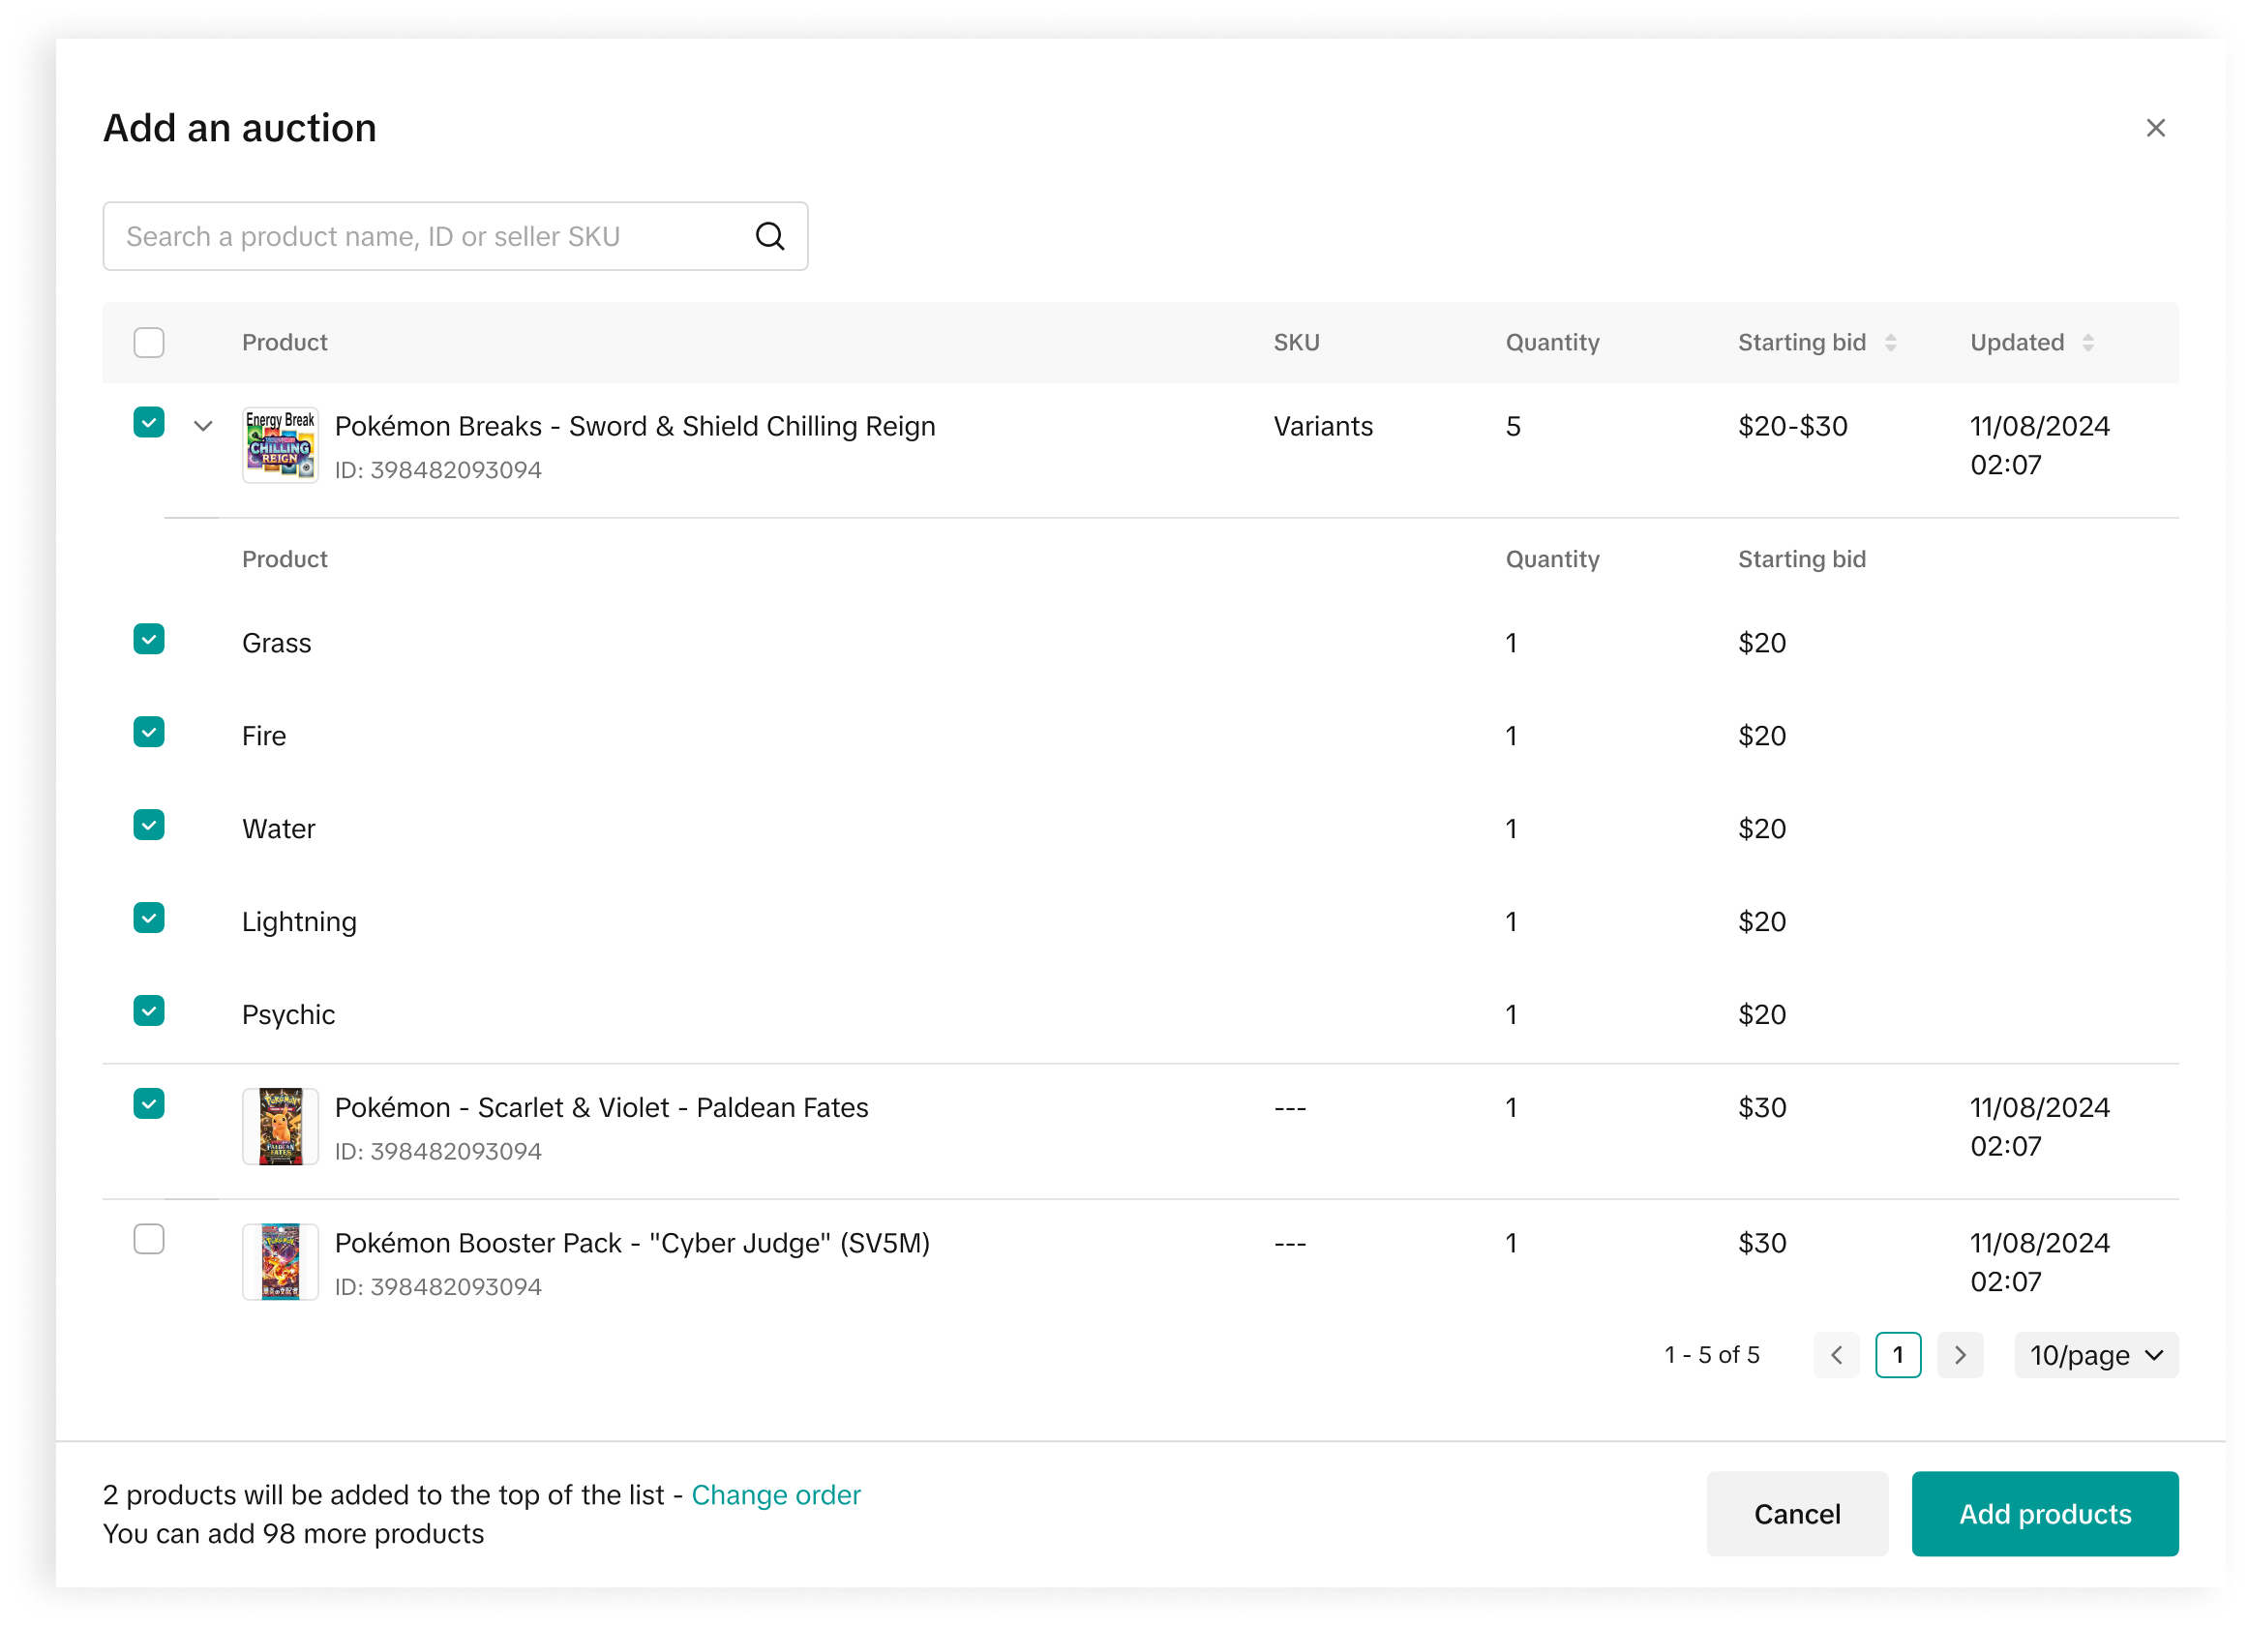This screenshot has width=2249, height=1627.
Task: Click the Change order link
Action: click(x=775, y=1495)
